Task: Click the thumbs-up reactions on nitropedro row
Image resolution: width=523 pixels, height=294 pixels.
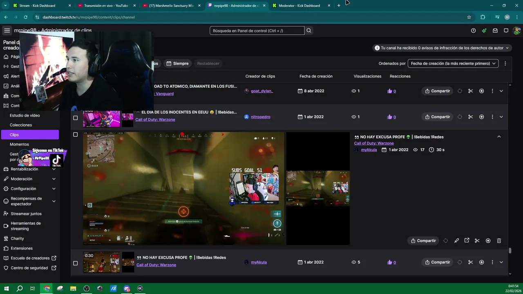Action: click(391, 117)
